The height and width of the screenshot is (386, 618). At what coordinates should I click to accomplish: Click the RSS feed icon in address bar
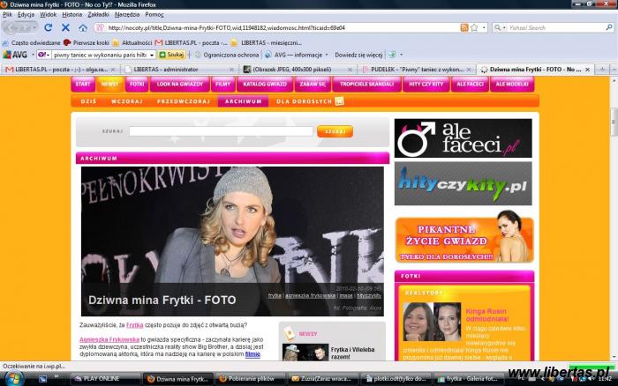click(464, 27)
